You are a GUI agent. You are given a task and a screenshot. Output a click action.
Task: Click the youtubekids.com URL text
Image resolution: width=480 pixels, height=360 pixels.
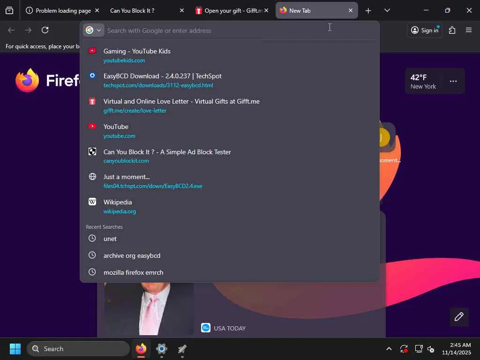pos(124,60)
